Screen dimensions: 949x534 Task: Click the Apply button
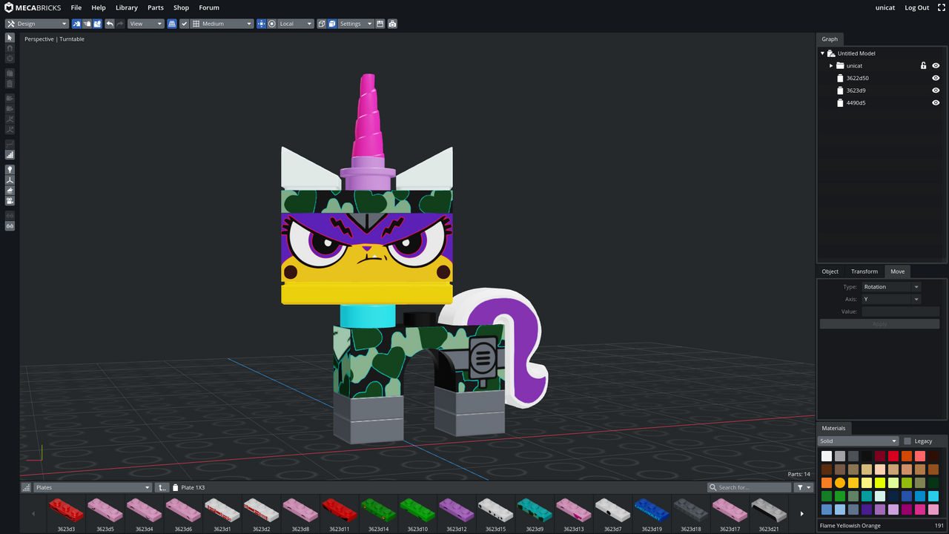(879, 324)
